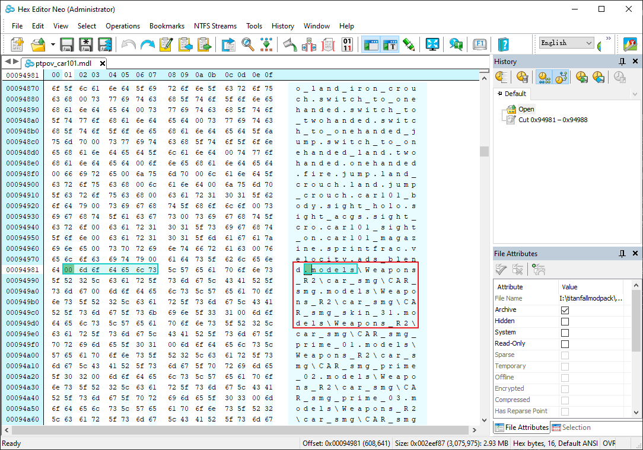Click the Redo blue arrow icon
This screenshot has height=450, width=643.
(147, 44)
